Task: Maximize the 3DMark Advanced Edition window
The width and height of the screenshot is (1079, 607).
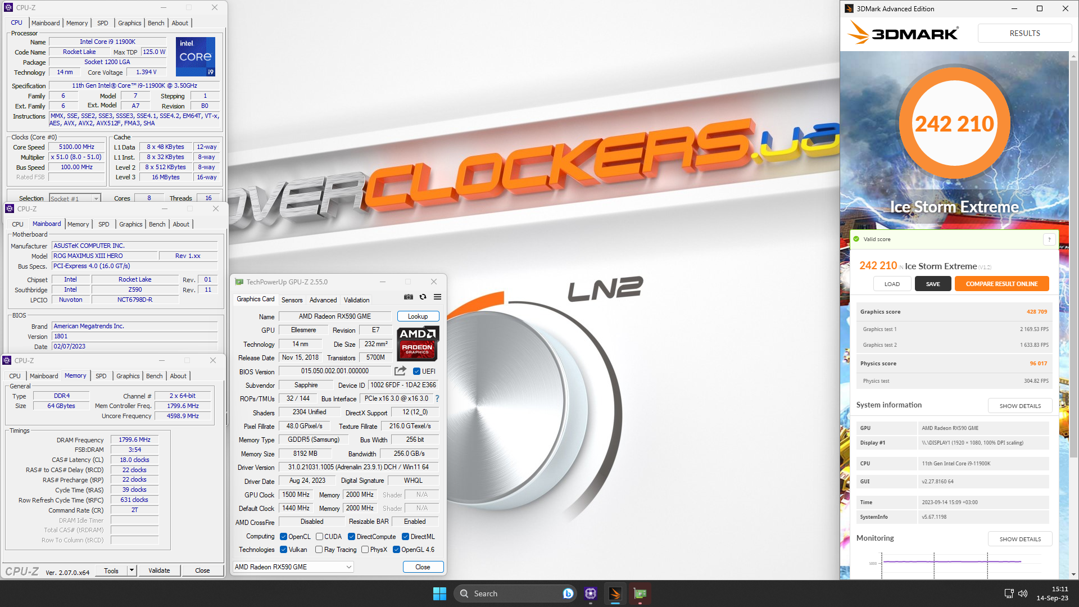Action: [1040, 8]
